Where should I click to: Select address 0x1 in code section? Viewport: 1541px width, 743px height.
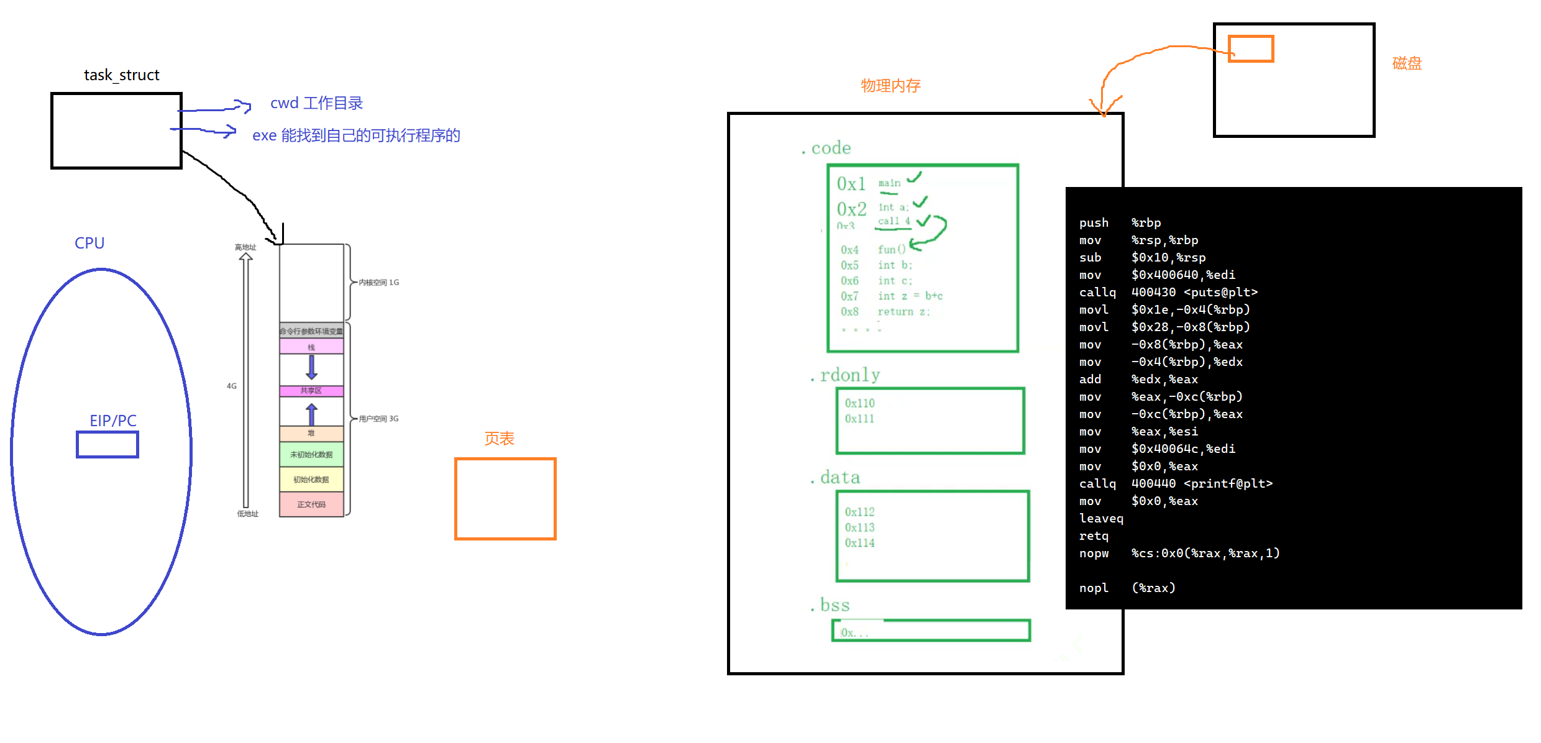[851, 184]
